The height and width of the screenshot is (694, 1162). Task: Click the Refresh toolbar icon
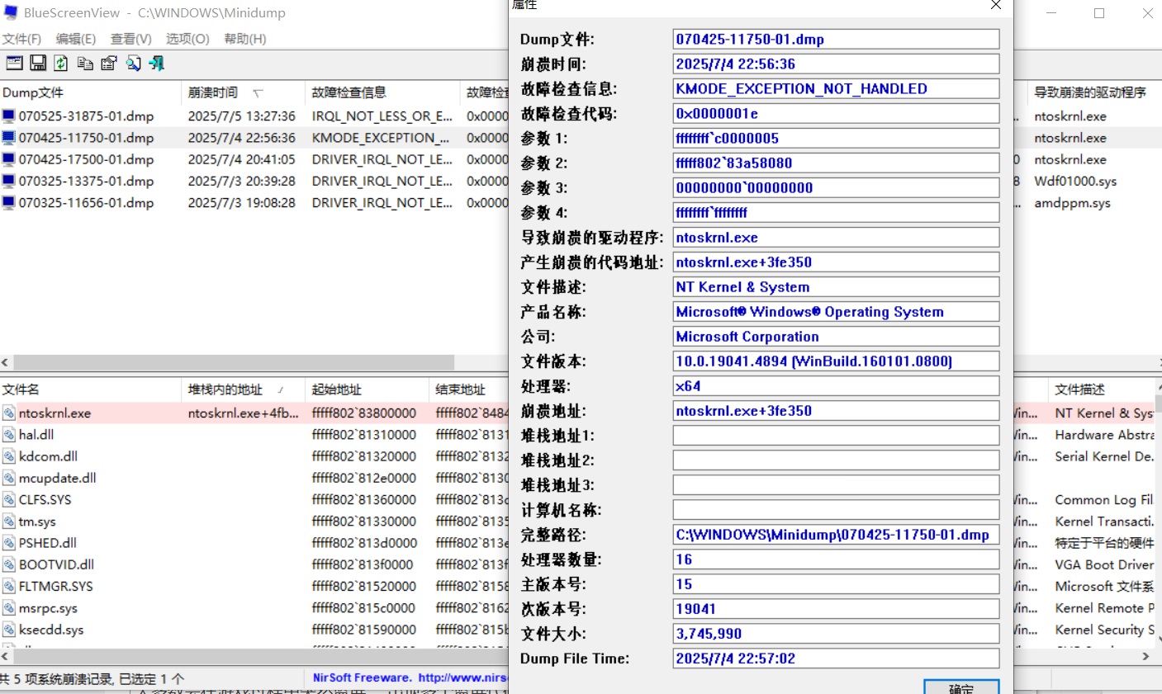pyautogui.click(x=61, y=64)
